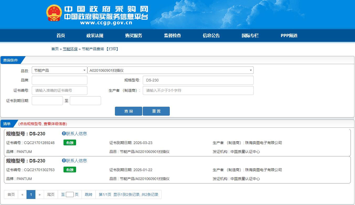355x205 pixels.
Task: Go to 信息公告 navigation menu item
Action: (211, 36)
